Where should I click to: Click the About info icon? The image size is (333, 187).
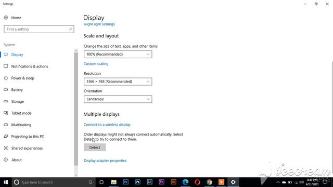coord(6,159)
